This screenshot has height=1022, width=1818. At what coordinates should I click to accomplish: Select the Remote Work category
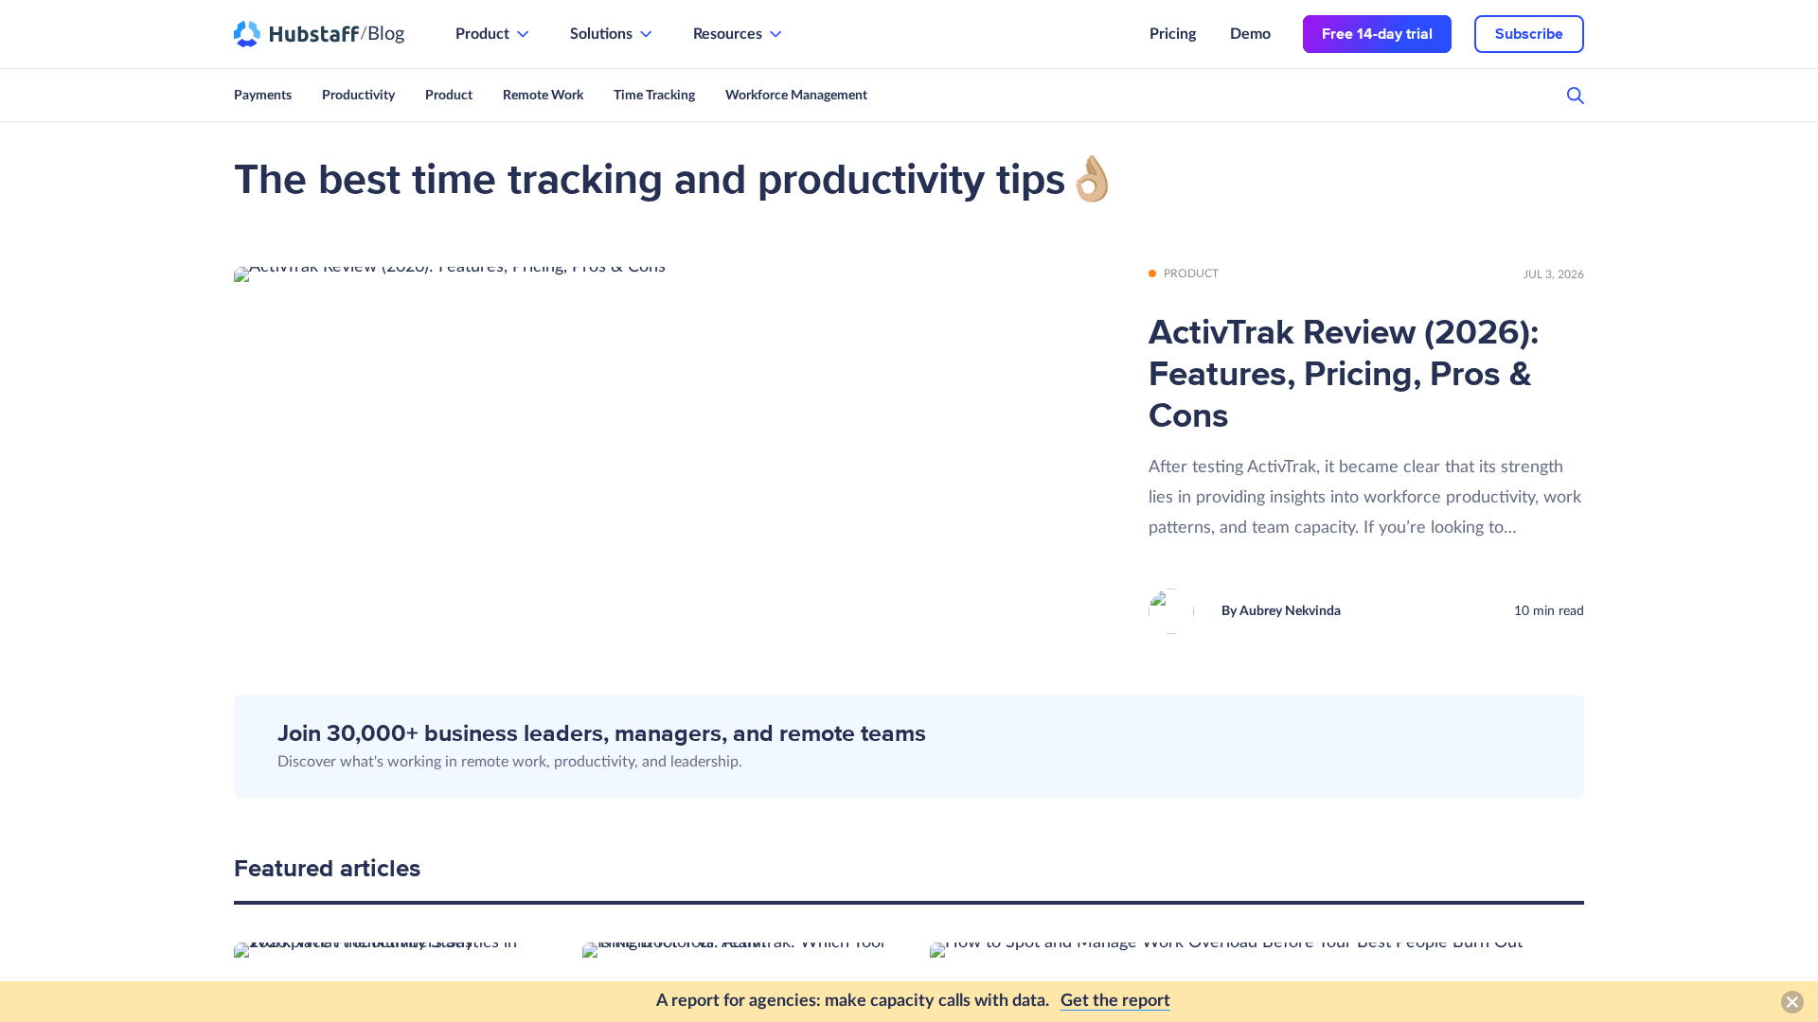pyautogui.click(x=543, y=95)
